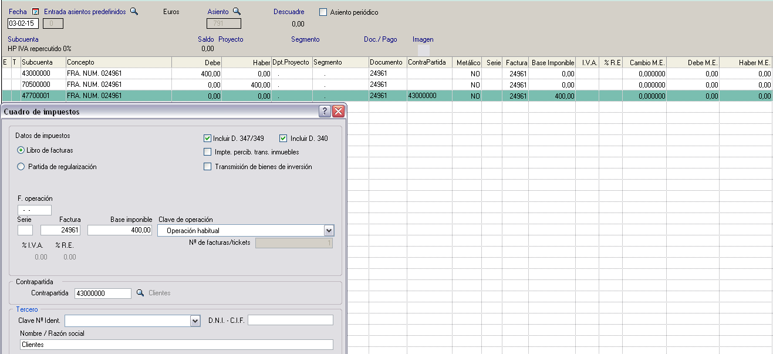Click the Entrada asientos predefinidos link
Screen dimensions: 773x354
(x=85, y=12)
